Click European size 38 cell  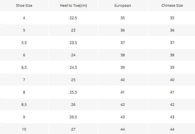[x=123, y=55]
